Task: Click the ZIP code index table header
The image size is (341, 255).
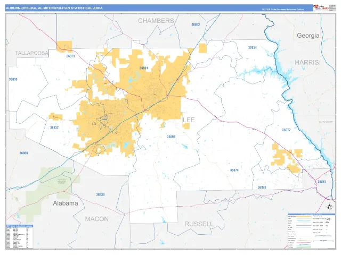Action: click(x=20, y=226)
